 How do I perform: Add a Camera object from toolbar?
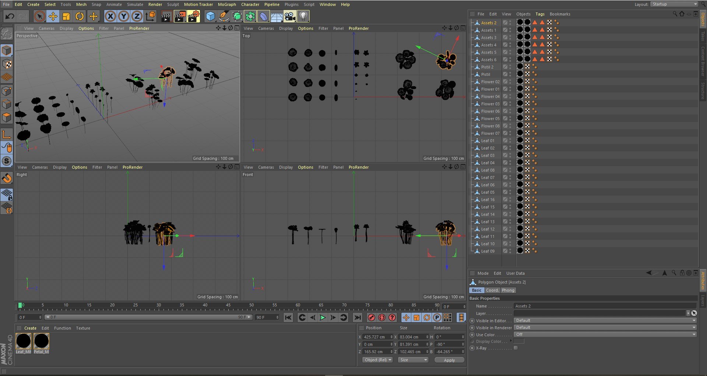(290, 16)
